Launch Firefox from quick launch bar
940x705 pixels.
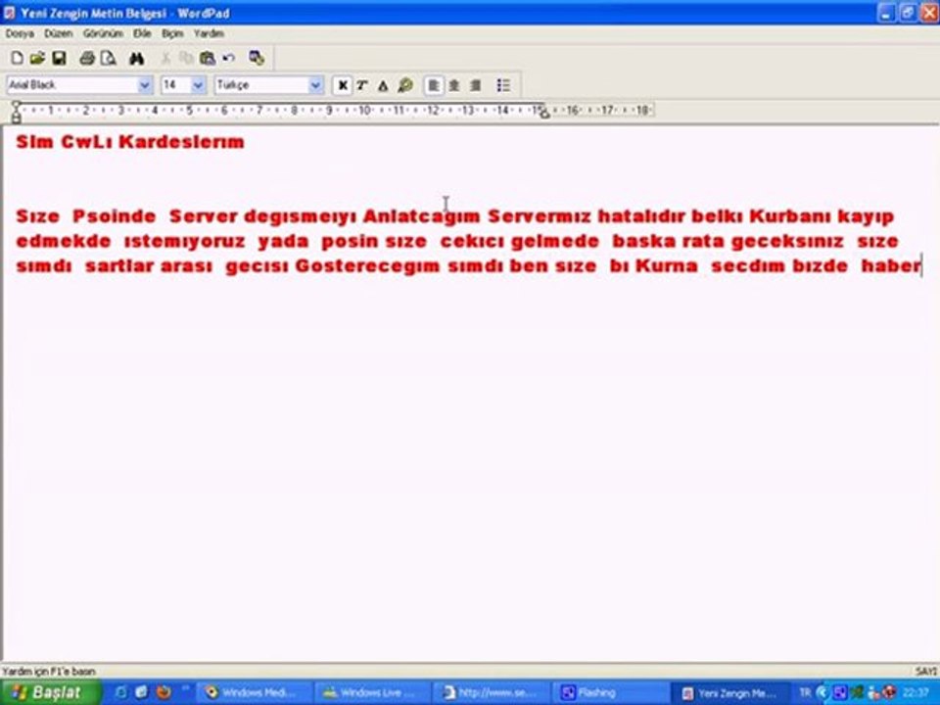(164, 692)
